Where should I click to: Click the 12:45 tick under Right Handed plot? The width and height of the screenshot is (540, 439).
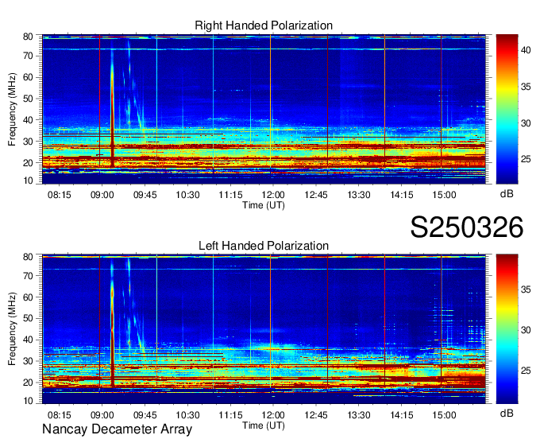316,195
